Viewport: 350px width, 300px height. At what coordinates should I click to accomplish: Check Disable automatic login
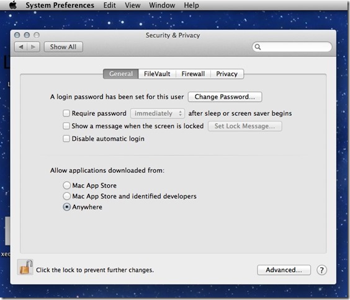pos(66,139)
